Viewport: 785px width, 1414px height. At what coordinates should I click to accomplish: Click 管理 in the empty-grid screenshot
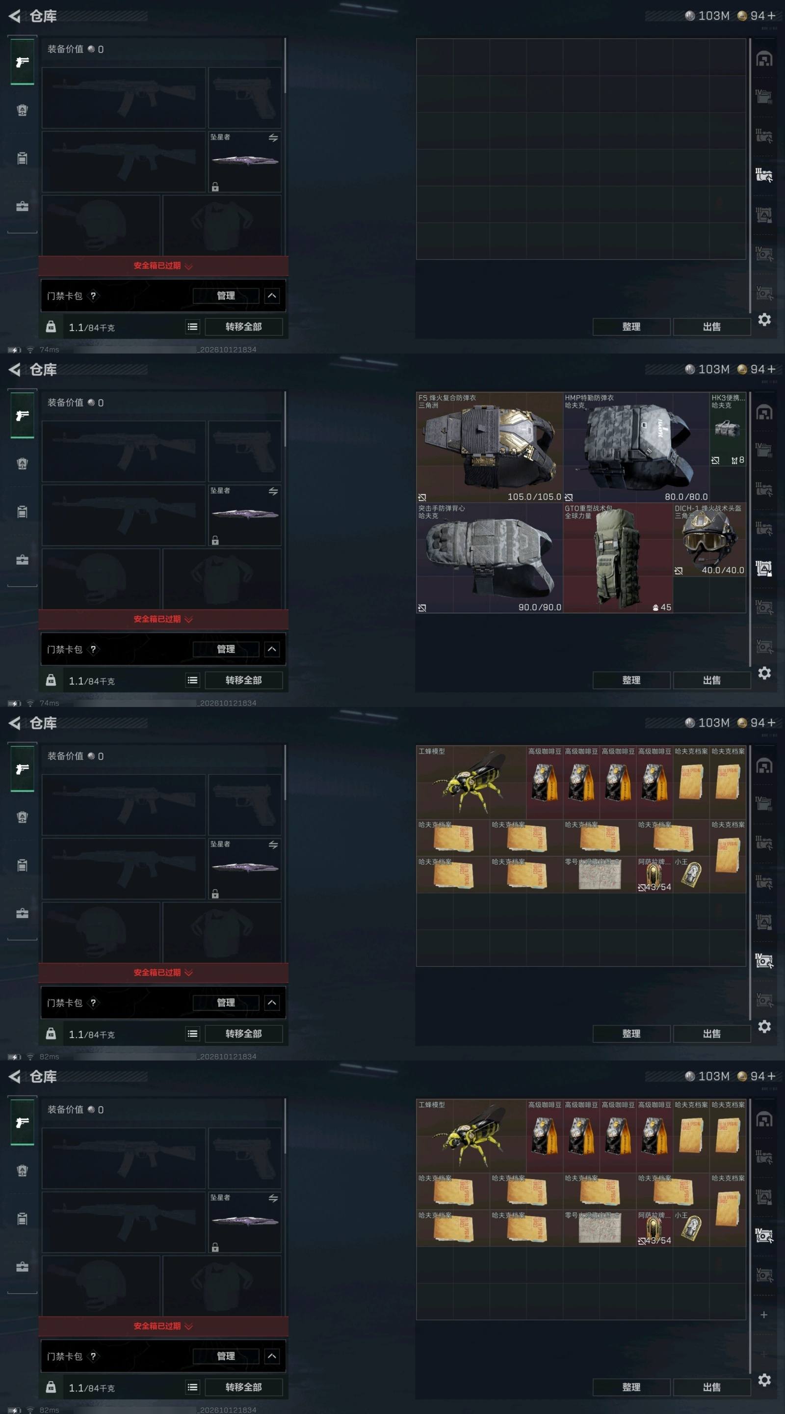click(226, 296)
